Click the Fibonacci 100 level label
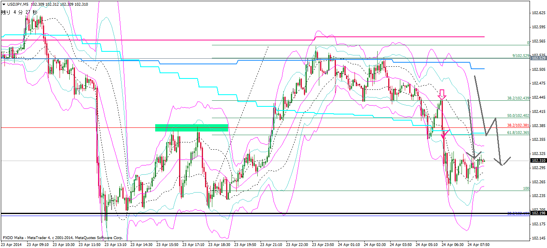 (x=526, y=189)
